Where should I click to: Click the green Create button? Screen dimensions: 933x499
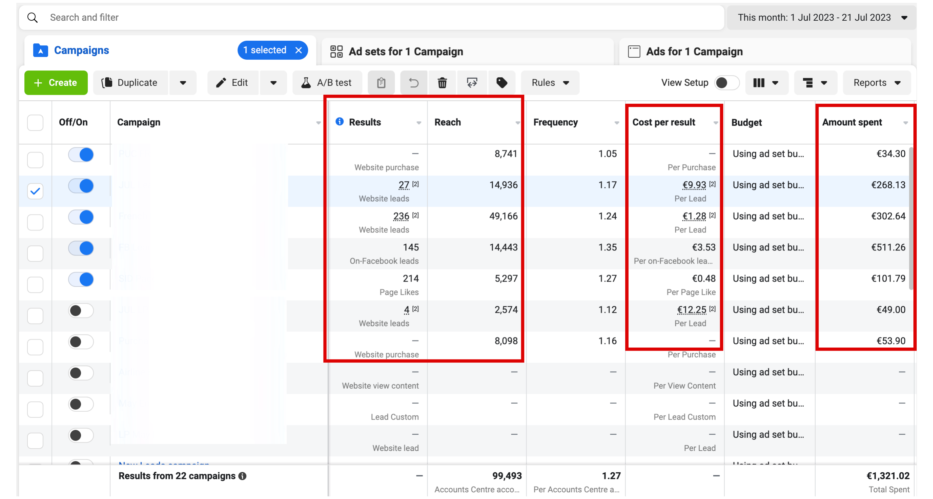tap(56, 83)
